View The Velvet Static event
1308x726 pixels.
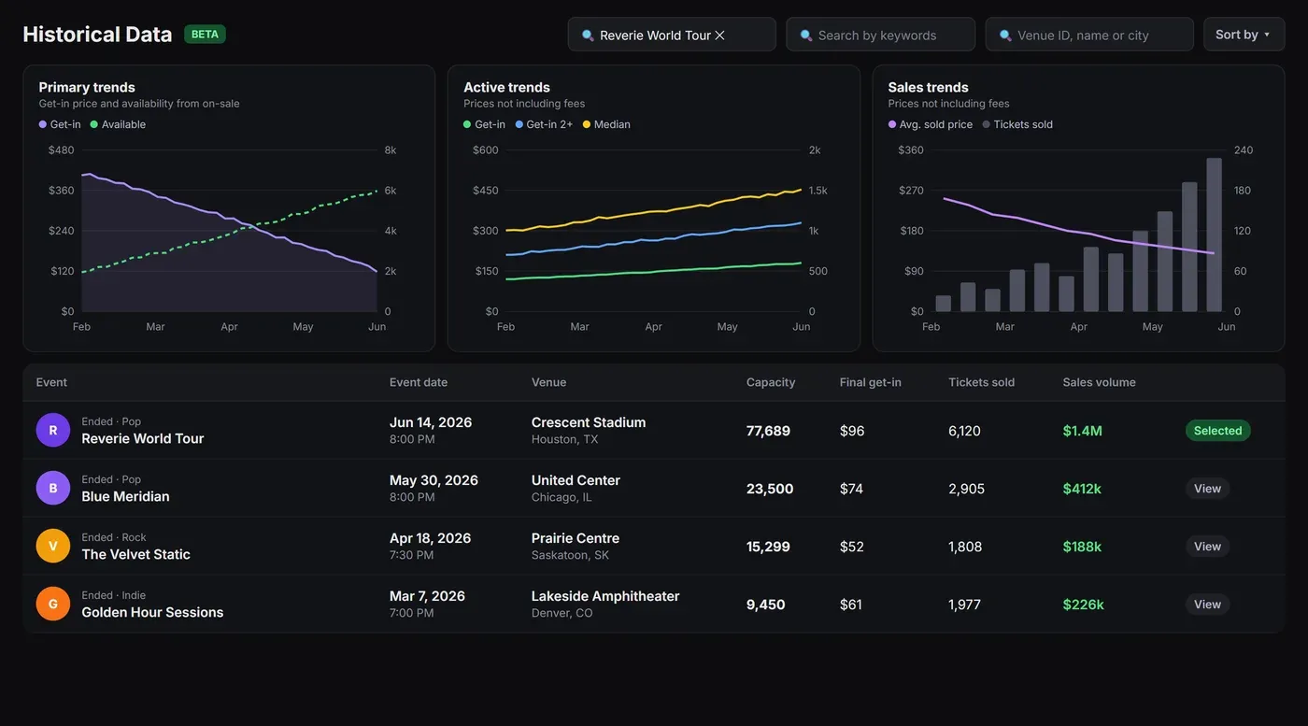[x=1207, y=547]
